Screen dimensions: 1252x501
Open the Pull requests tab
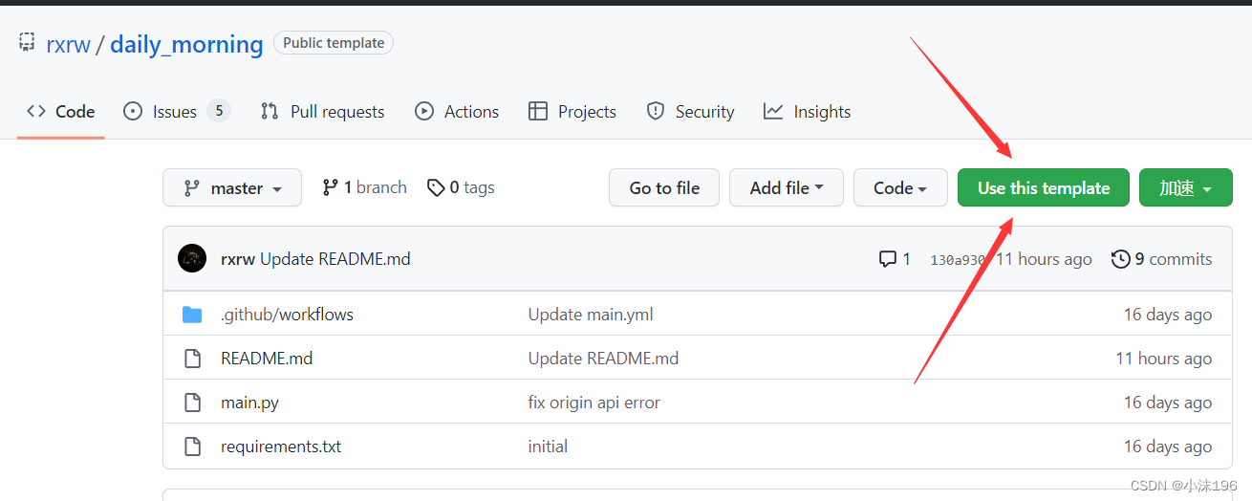[322, 112]
